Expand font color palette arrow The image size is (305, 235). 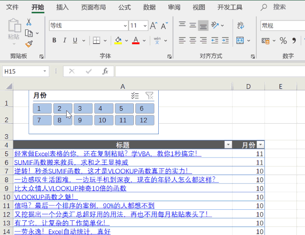(144, 40)
